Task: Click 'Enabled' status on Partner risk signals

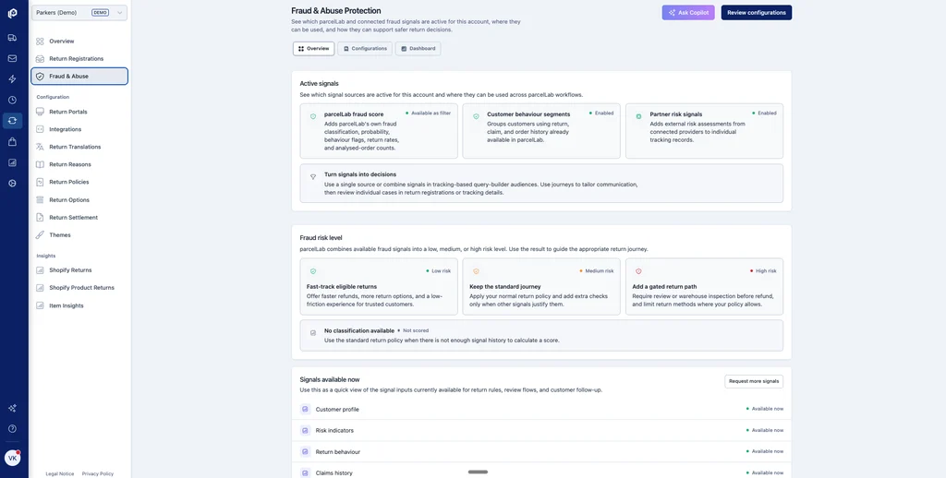Action: [x=767, y=114]
